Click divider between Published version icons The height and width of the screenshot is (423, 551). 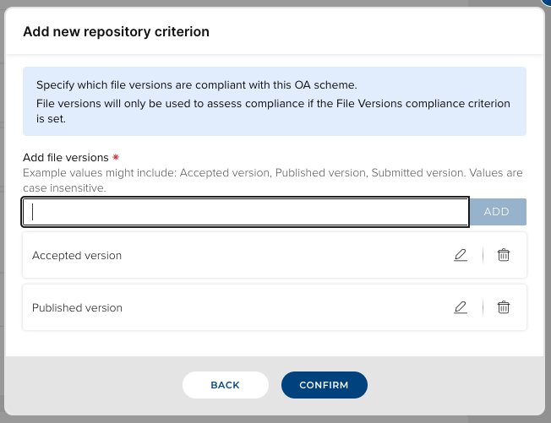click(x=483, y=307)
